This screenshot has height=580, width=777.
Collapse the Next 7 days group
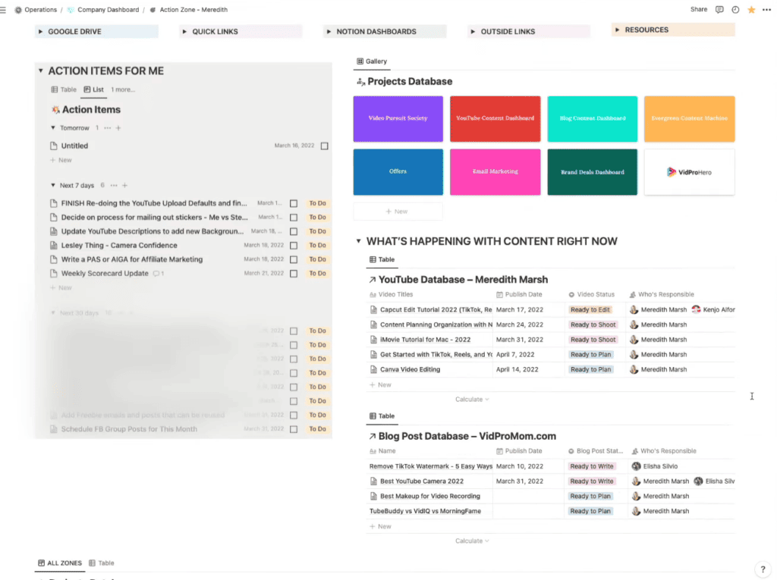[53, 185]
